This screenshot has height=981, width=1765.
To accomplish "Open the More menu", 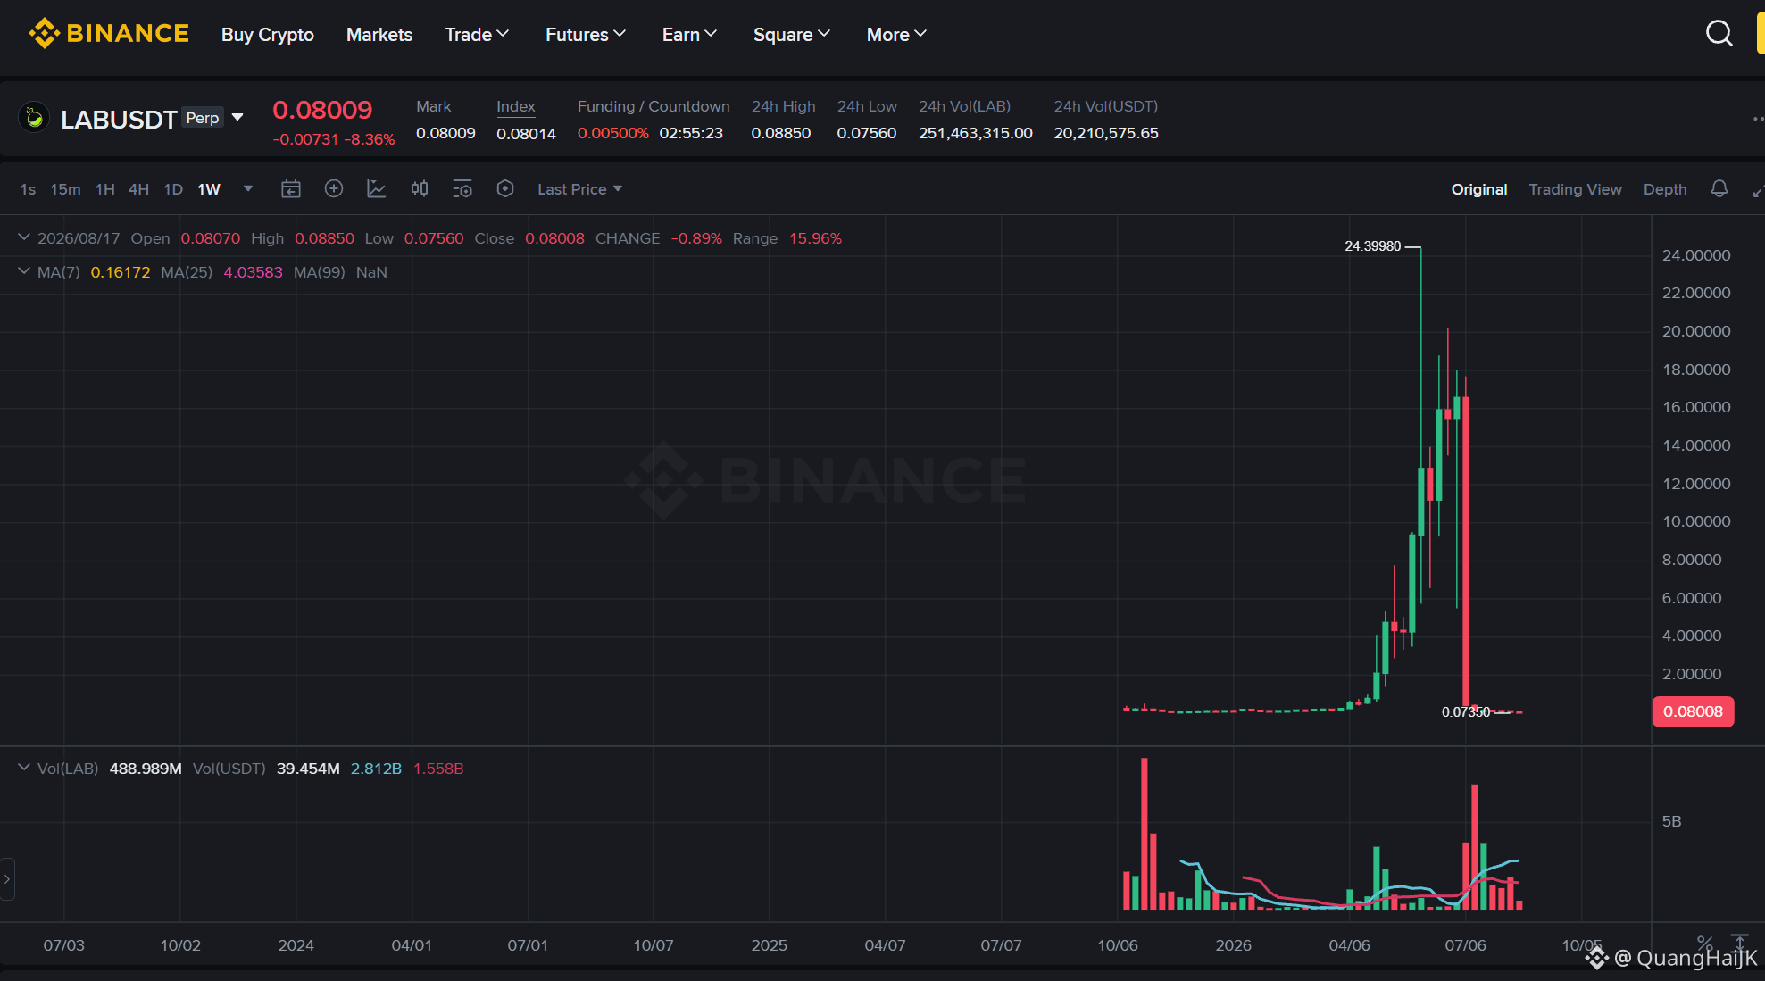I will [896, 34].
